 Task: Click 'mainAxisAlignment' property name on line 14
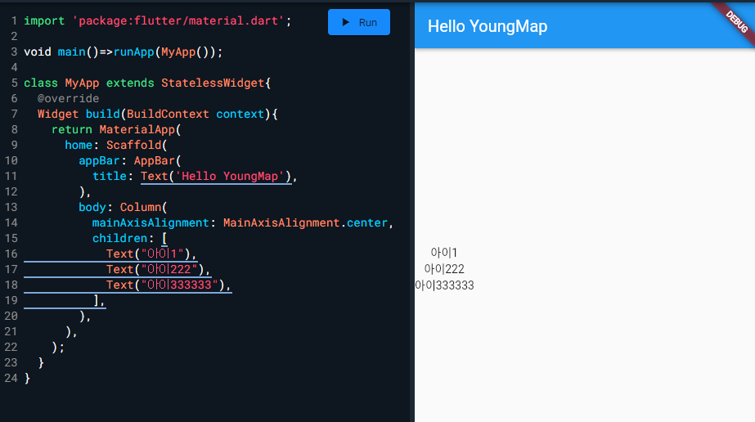(x=151, y=222)
